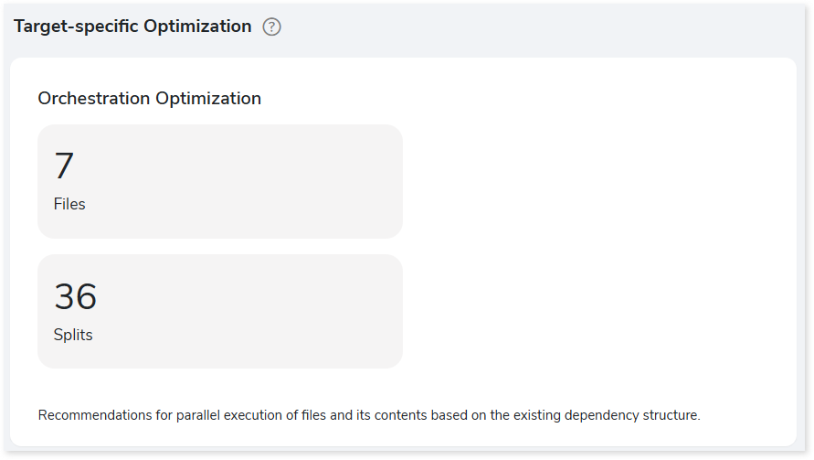Click the Files label text

pyautogui.click(x=69, y=204)
